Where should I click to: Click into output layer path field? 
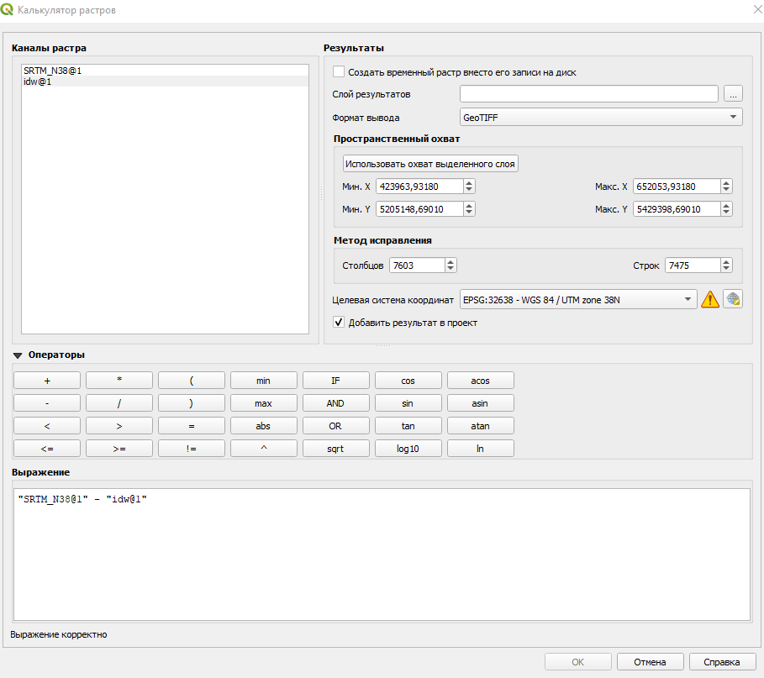pos(588,93)
